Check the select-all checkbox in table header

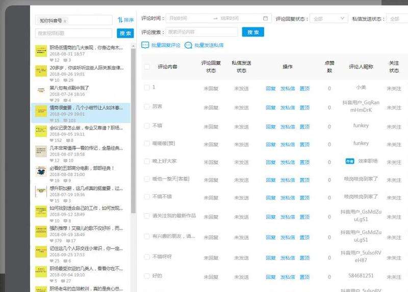pyautogui.click(x=147, y=67)
